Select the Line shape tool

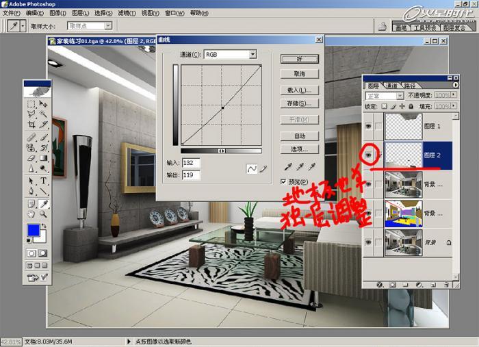click(x=43, y=191)
